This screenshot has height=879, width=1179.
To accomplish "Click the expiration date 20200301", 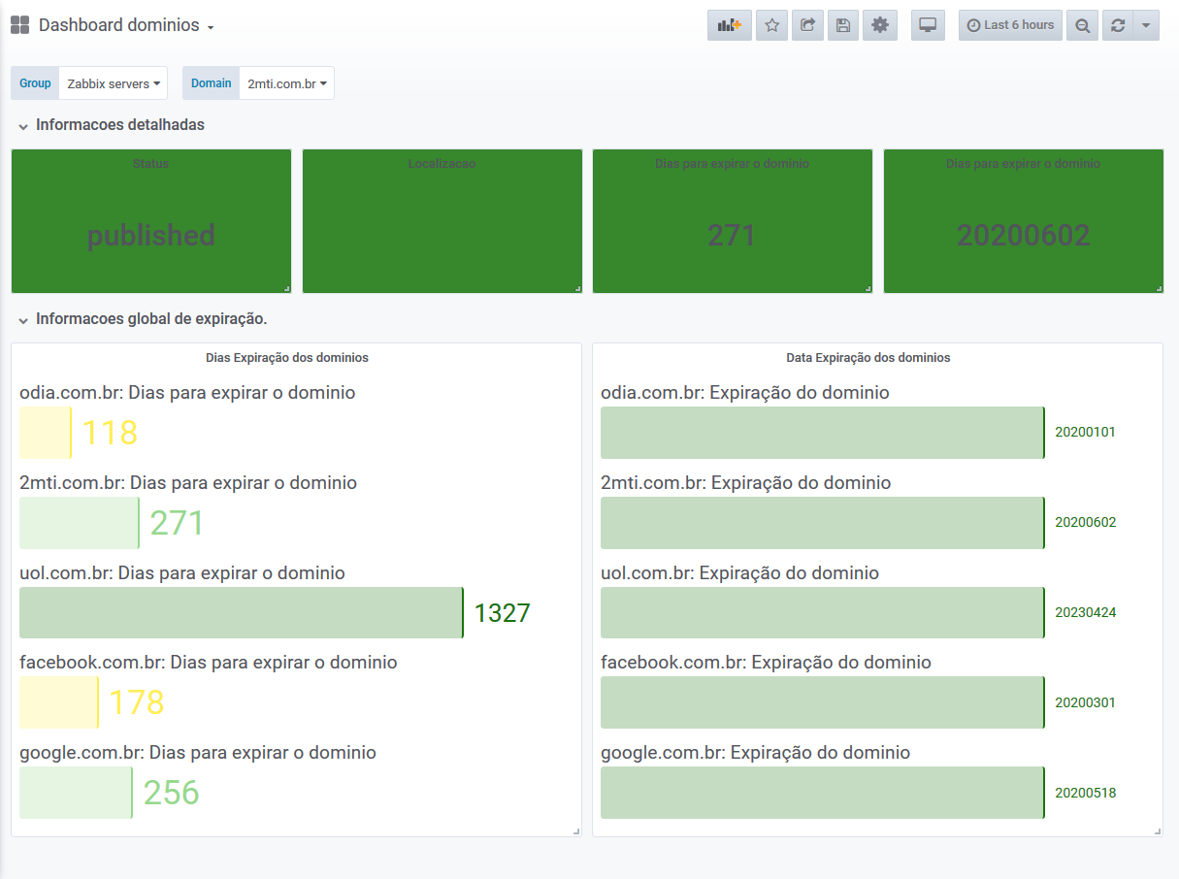I will [1086, 702].
